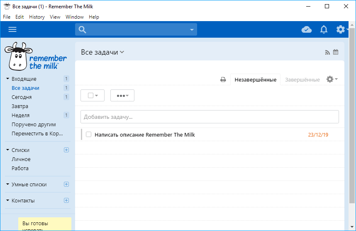Viewport: 356px width, 231px height.
Task: Switch to the Незавершённые tab
Action: click(256, 80)
